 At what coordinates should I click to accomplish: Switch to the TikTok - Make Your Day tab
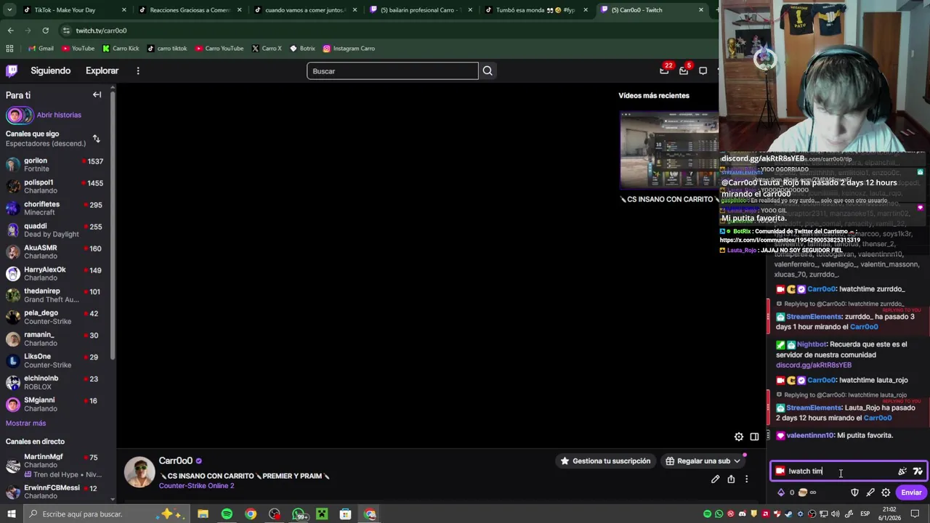[x=69, y=10]
